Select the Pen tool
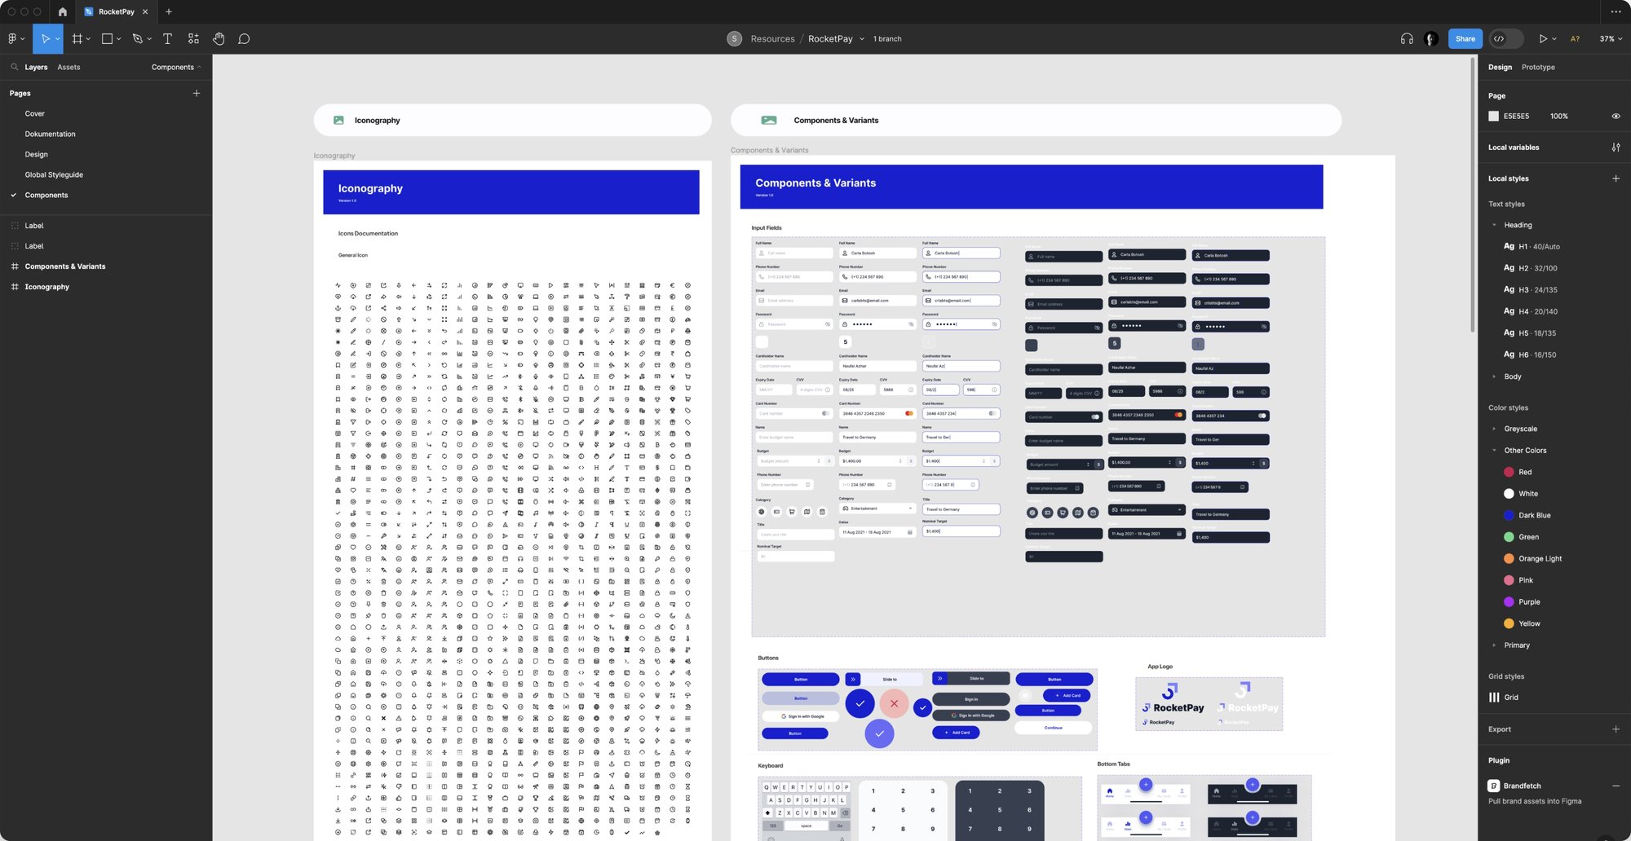1631x841 pixels. (137, 38)
